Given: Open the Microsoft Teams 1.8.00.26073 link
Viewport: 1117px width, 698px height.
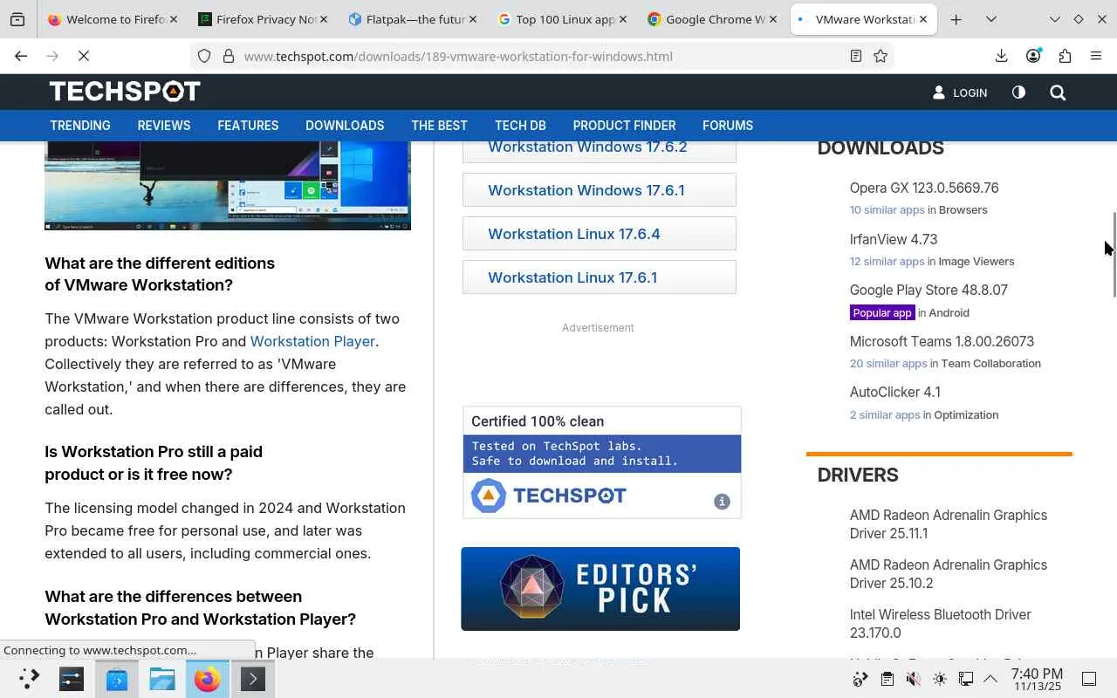Looking at the screenshot, I should click(942, 341).
